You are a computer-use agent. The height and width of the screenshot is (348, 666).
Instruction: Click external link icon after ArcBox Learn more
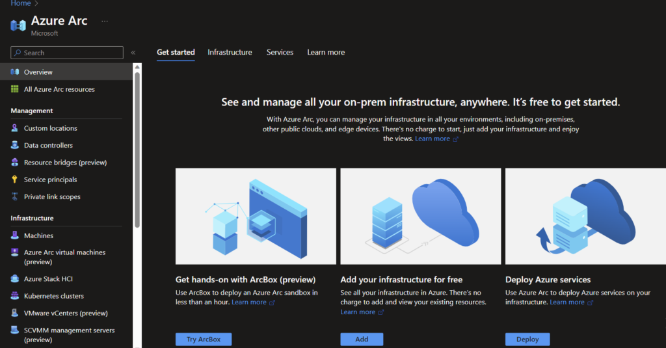(273, 302)
